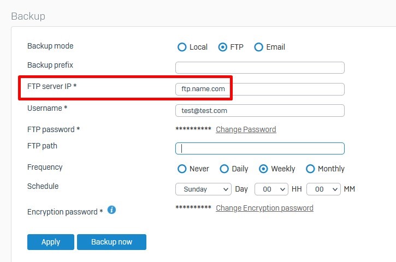Select FTP backup mode

click(222, 47)
